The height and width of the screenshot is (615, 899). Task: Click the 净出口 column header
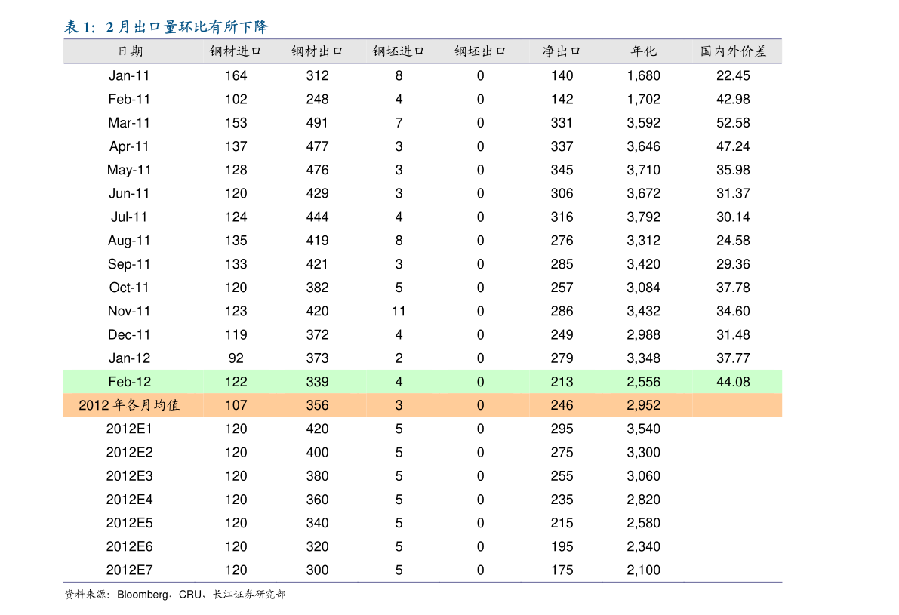coord(562,51)
